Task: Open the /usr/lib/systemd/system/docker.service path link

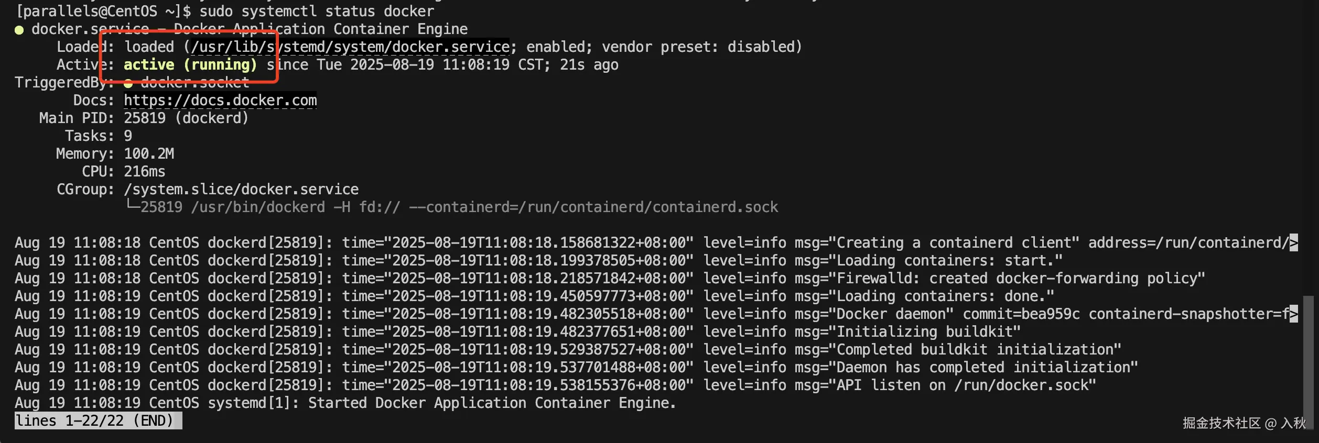Action: [x=350, y=47]
